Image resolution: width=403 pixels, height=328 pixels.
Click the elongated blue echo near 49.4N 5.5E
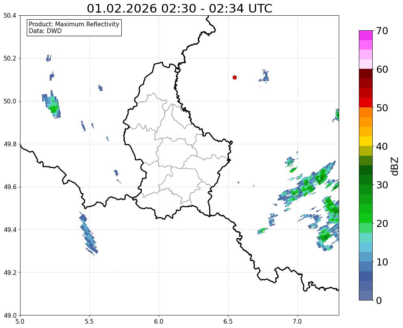pyautogui.click(x=88, y=234)
